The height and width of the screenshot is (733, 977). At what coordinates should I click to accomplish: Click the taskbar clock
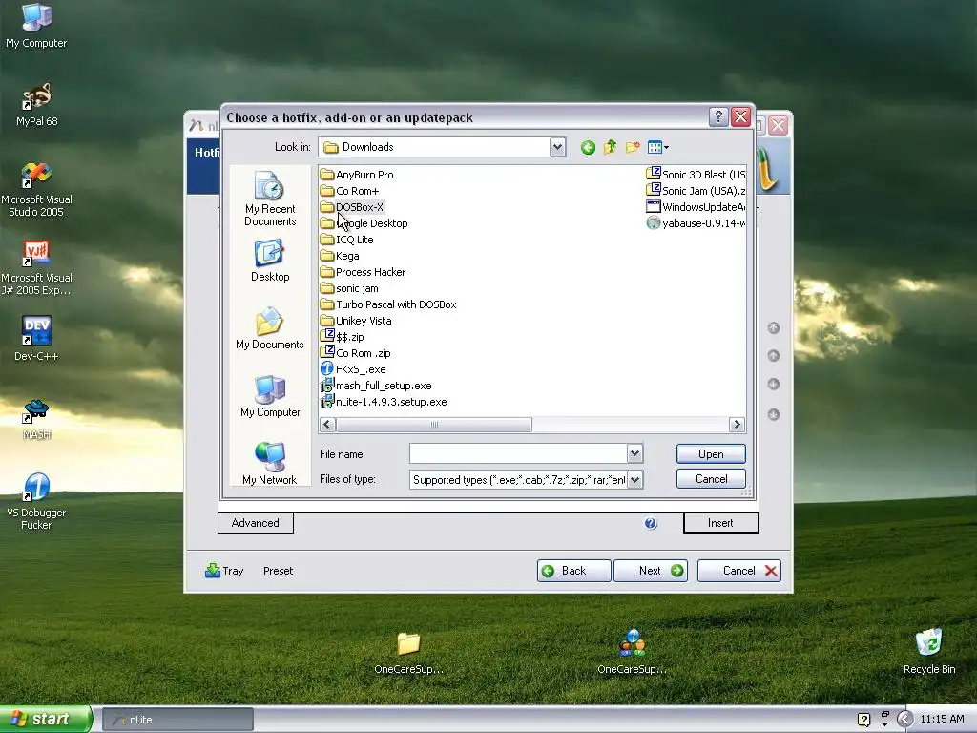pyautogui.click(x=942, y=720)
